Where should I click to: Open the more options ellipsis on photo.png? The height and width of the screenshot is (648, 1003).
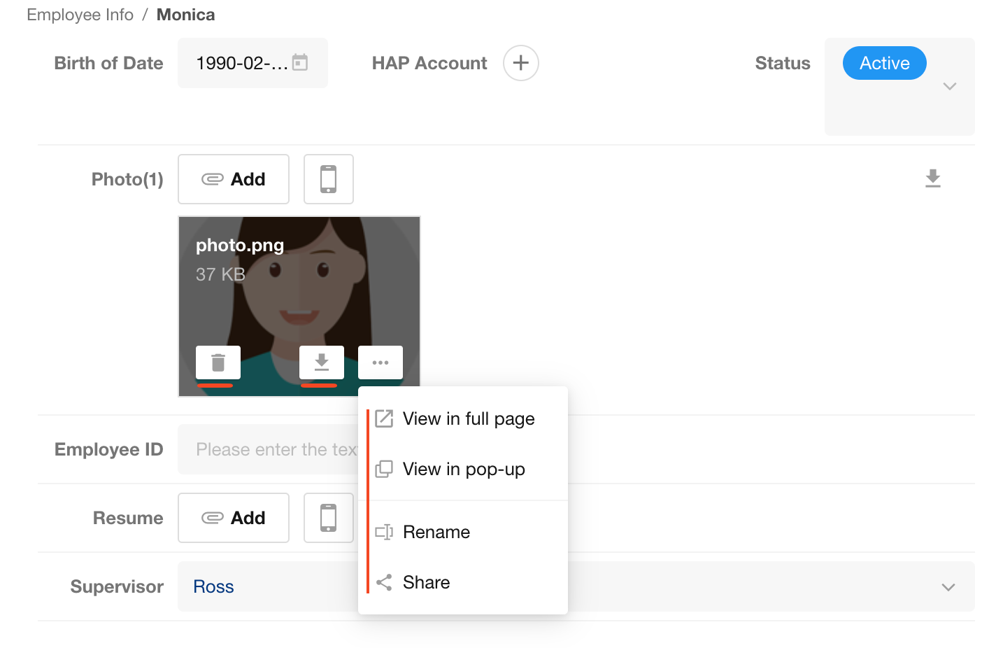380,362
